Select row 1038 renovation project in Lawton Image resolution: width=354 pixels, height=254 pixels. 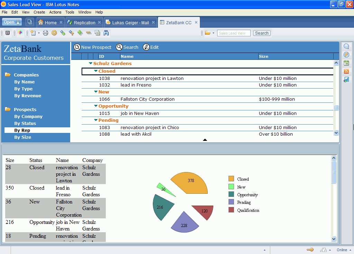207,79
